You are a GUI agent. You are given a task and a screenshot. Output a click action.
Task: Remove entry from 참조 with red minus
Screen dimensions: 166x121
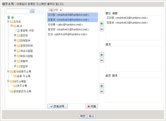click(x=102, y=60)
